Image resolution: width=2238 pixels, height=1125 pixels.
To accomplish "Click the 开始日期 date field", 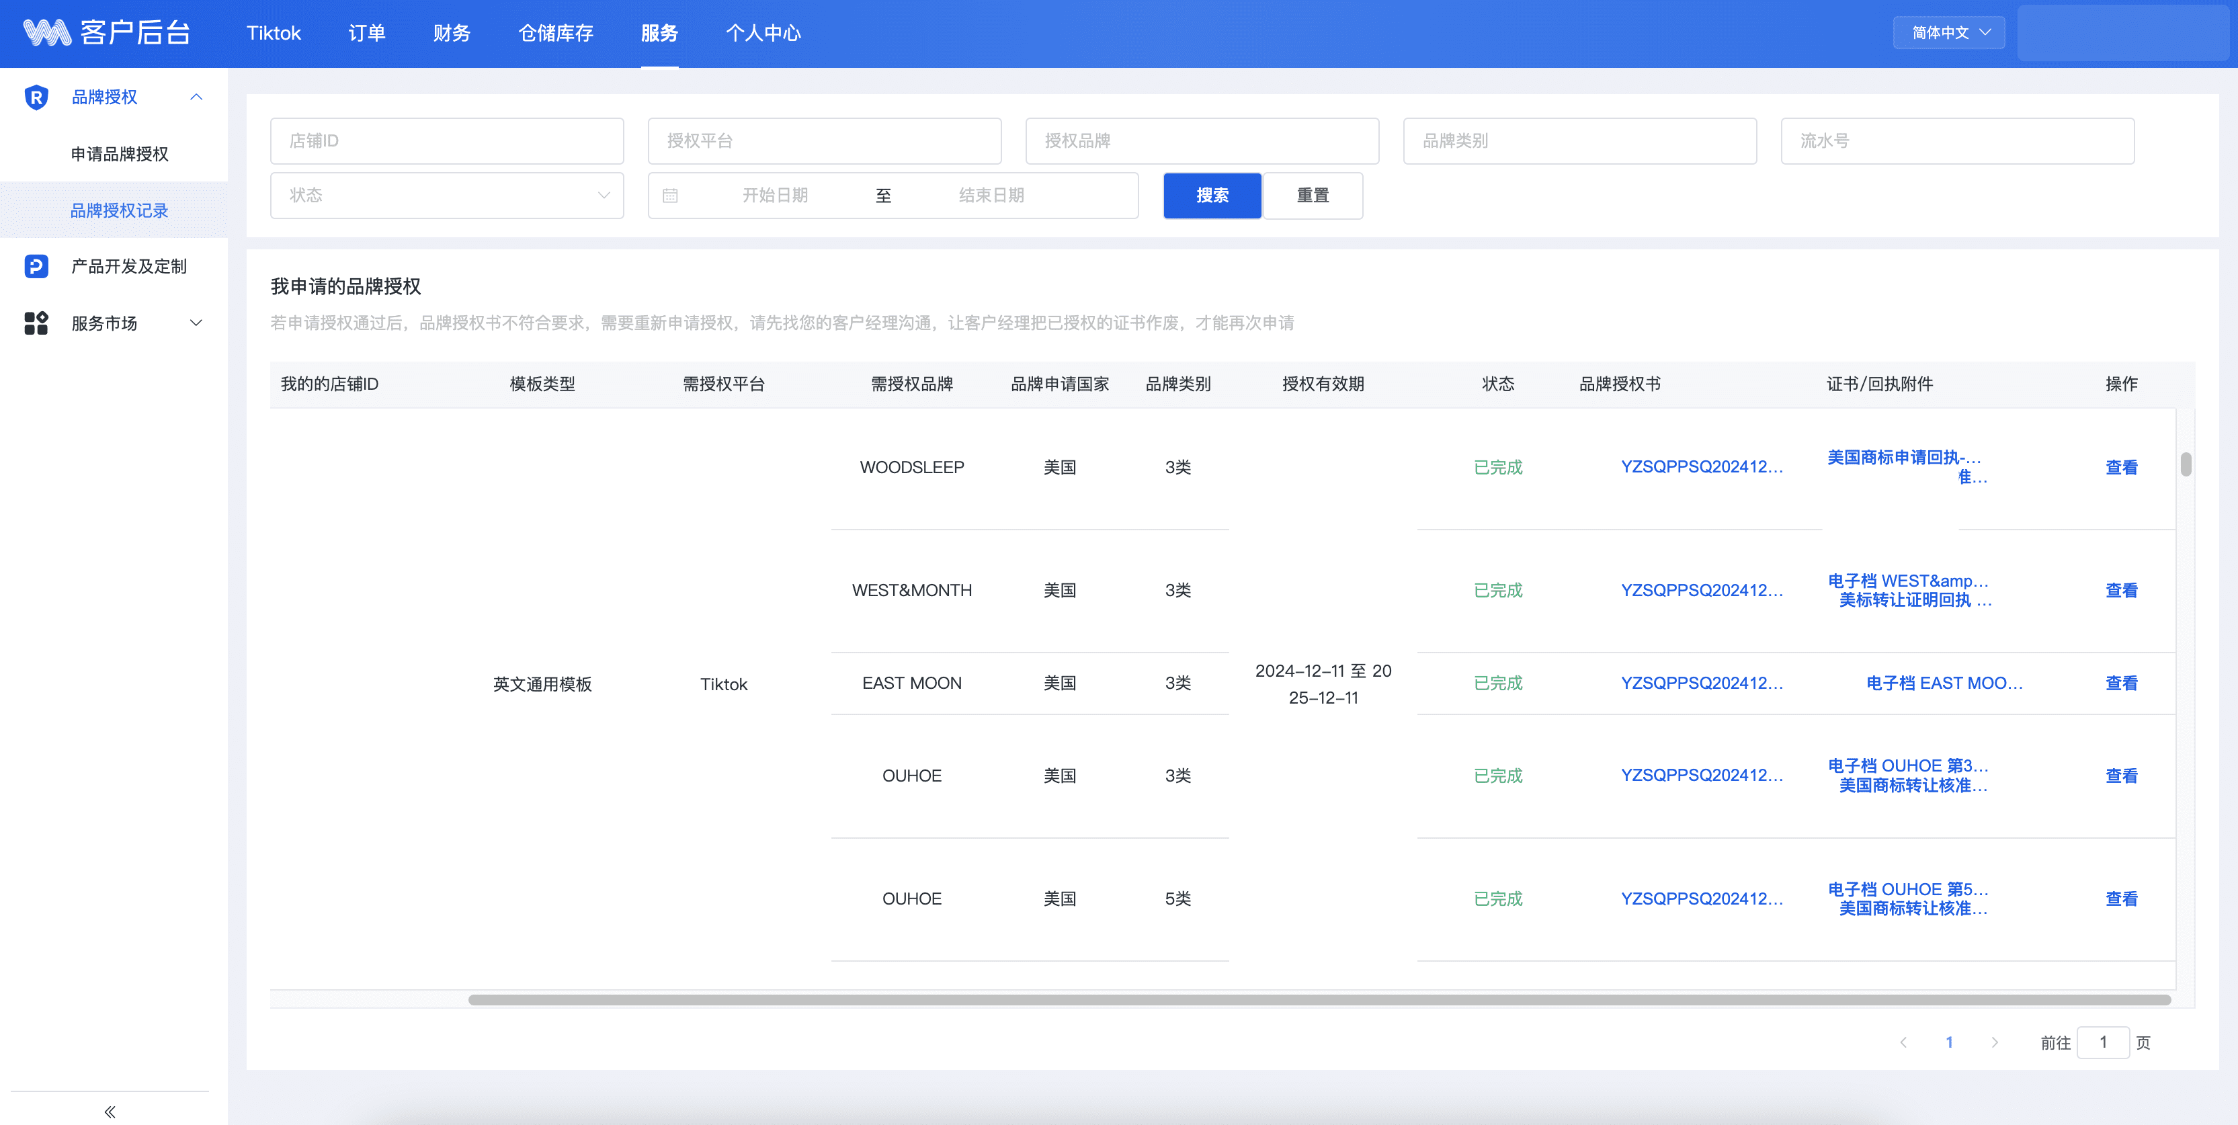I will click(775, 196).
